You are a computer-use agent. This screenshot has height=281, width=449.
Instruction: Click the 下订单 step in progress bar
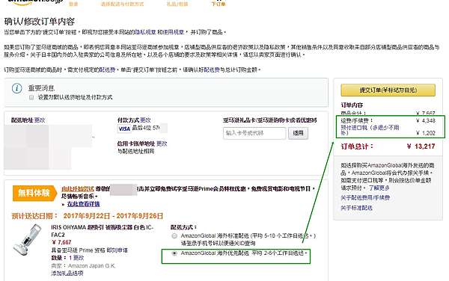click(x=219, y=4)
